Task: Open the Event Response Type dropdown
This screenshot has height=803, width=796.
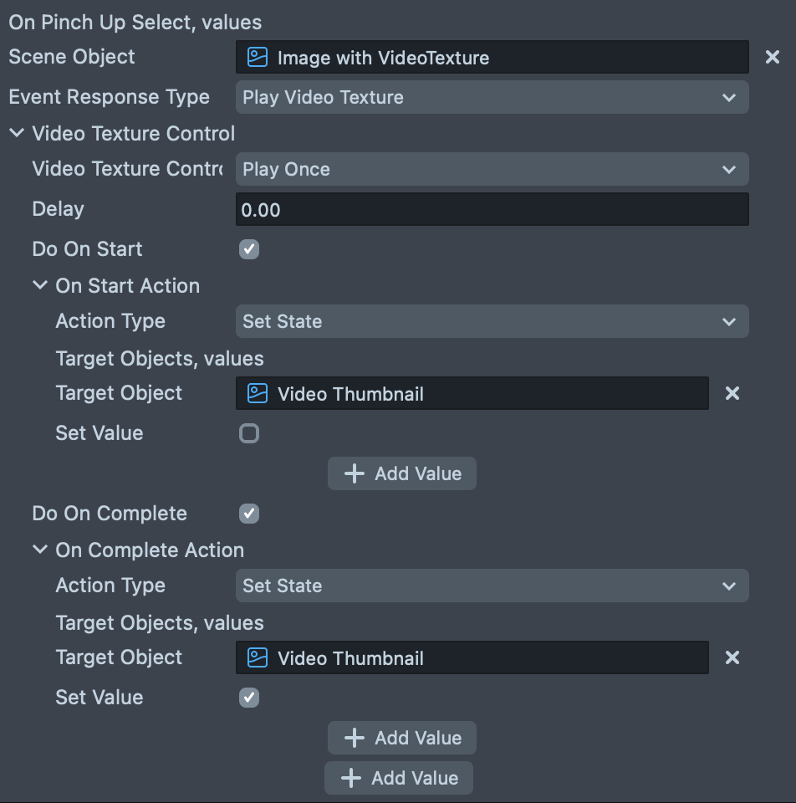Action: tap(492, 97)
